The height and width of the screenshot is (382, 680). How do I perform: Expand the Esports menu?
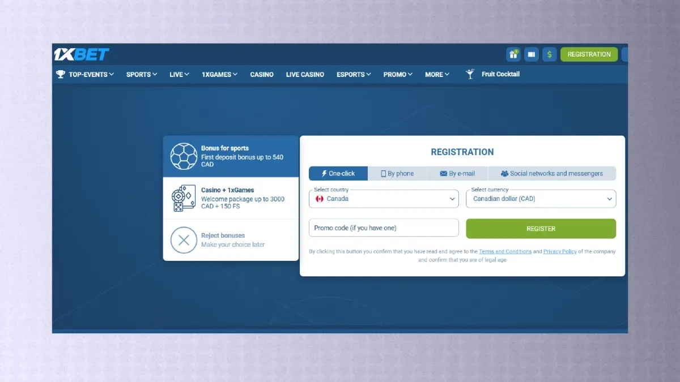[354, 74]
